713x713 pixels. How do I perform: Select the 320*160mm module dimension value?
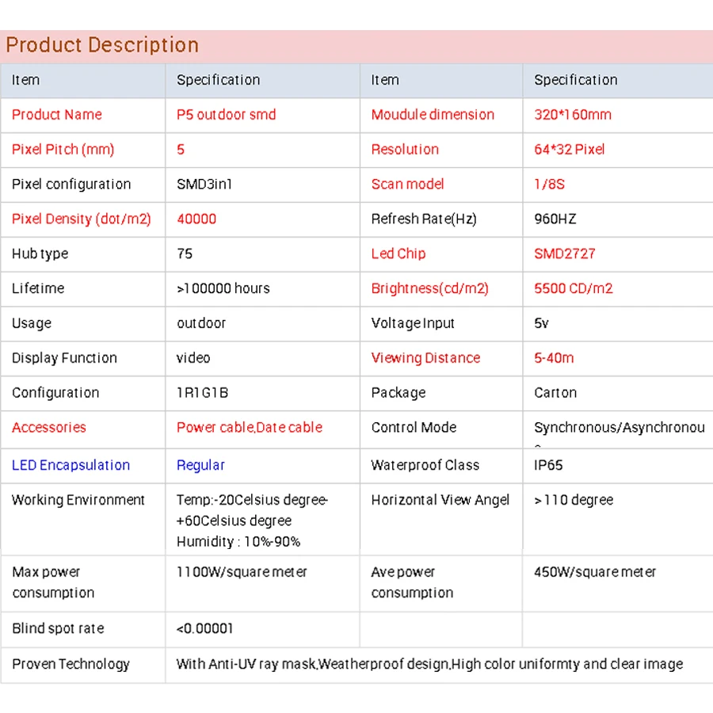click(573, 115)
